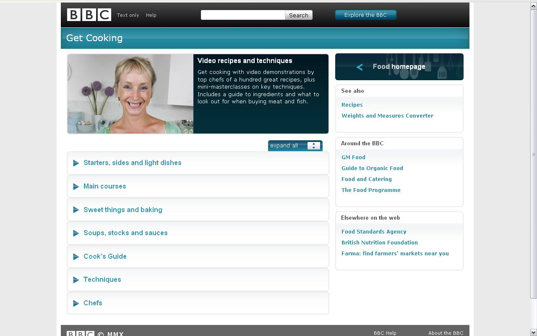
Task: Open Weights and Measures Converter link
Action: [387, 115]
